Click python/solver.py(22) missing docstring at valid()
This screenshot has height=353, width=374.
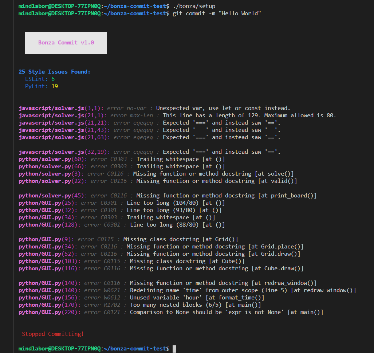click(158, 181)
